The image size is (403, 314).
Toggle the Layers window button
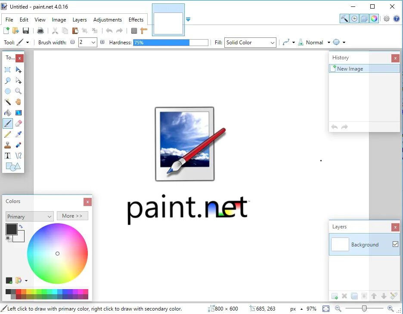(x=364, y=19)
